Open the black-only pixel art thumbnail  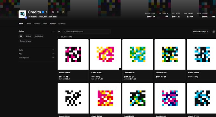click(73, 98)
